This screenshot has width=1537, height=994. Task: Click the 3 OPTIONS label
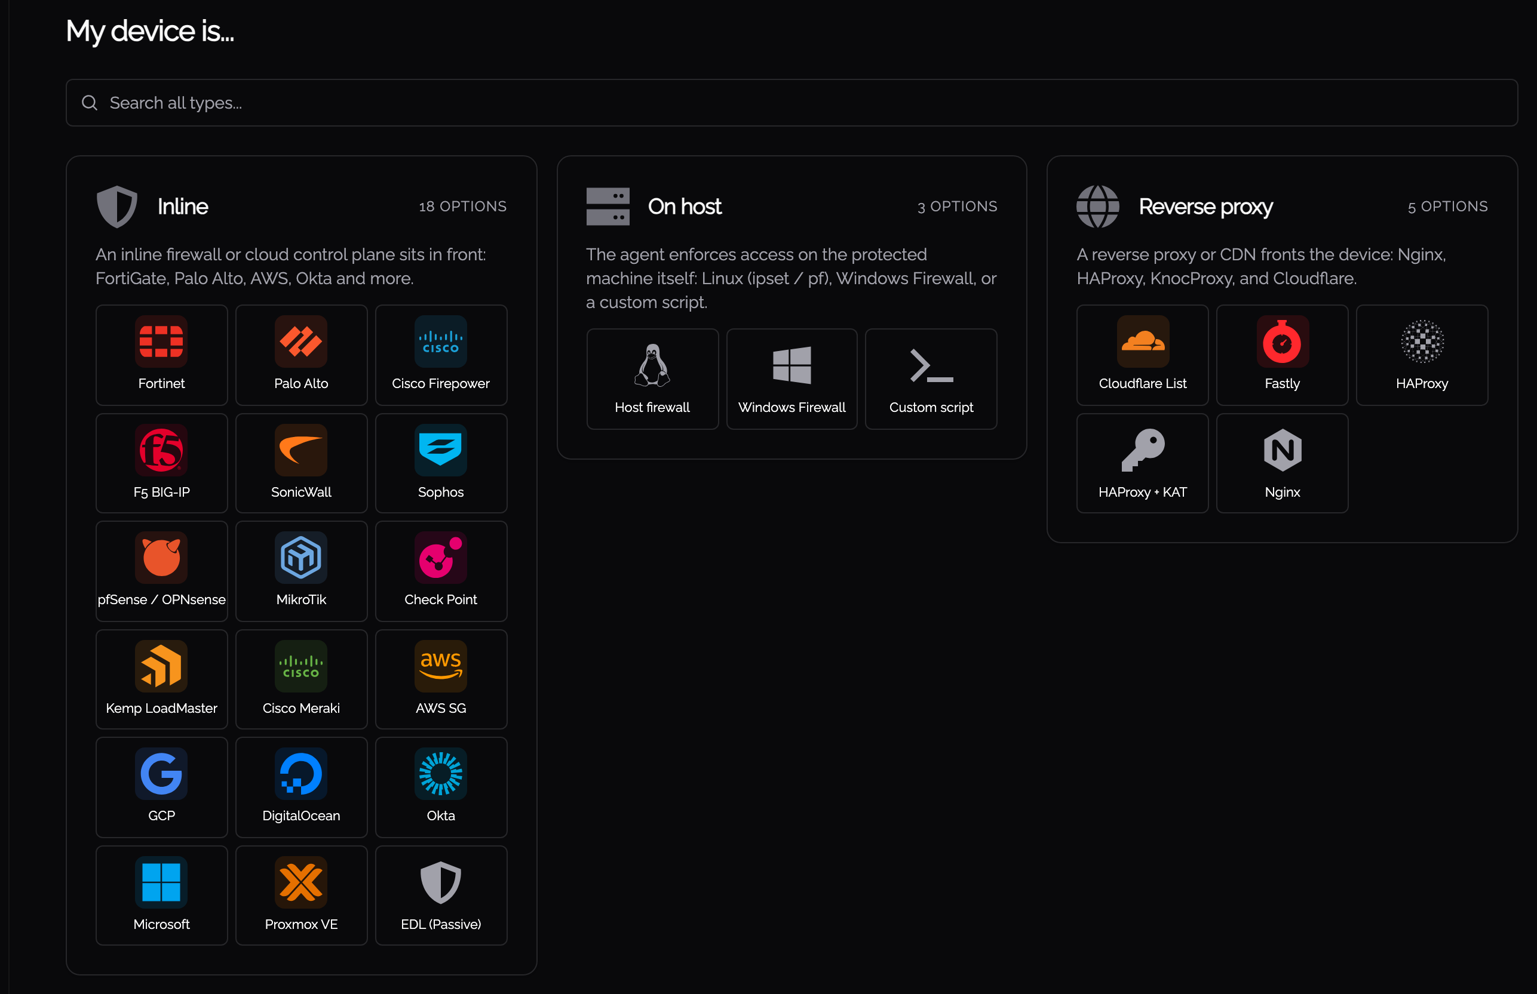click(x=957, y=207)
